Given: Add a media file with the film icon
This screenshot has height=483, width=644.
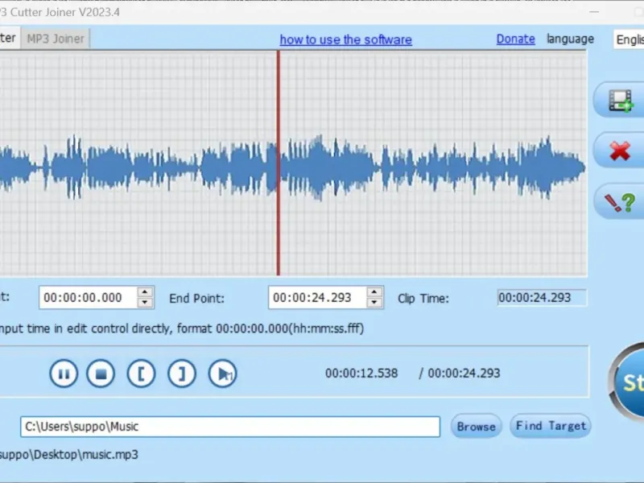Looking at the screenshot, I should (620, 100).
